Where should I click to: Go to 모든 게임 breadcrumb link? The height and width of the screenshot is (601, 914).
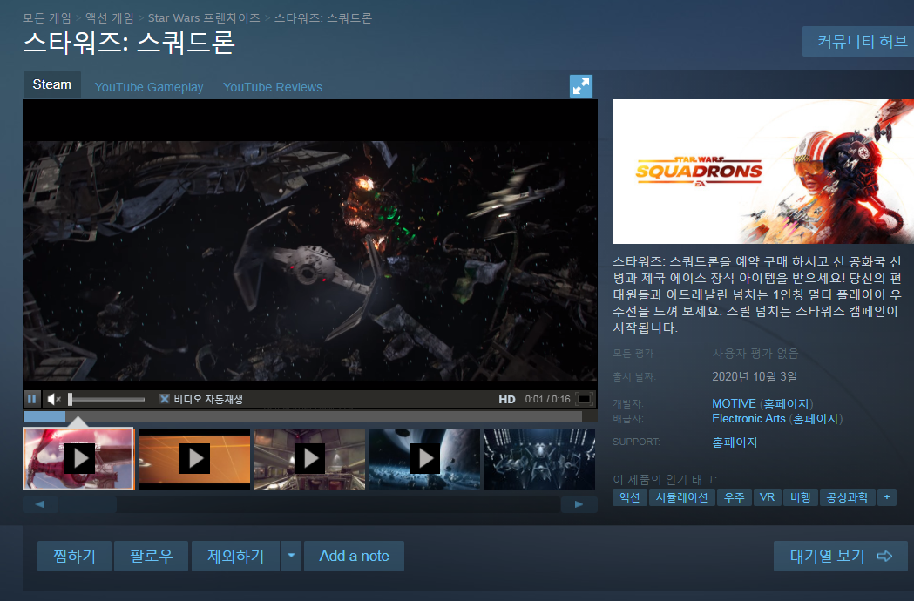coord(47,18)
